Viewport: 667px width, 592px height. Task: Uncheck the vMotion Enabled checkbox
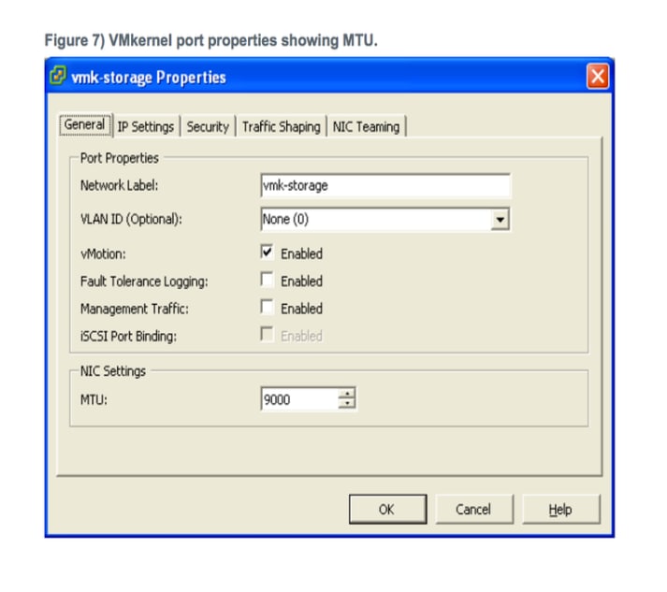click(268, 253)
